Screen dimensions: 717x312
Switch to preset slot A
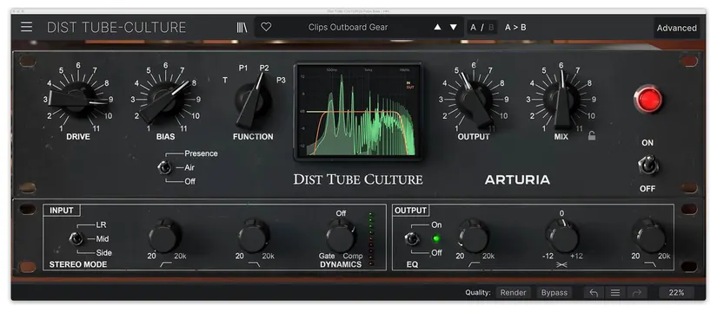(x=474, y=28)
